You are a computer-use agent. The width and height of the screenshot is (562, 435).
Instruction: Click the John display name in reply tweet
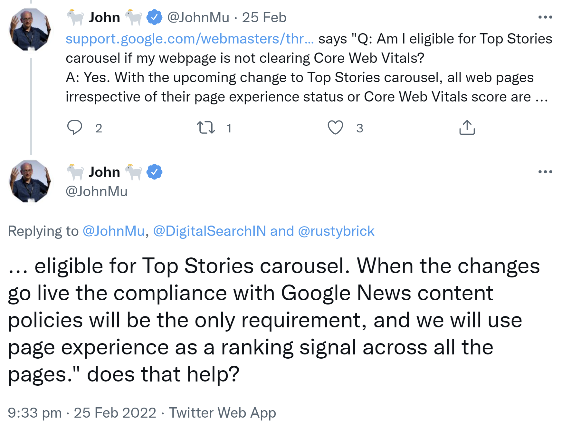tap(104, 172)
